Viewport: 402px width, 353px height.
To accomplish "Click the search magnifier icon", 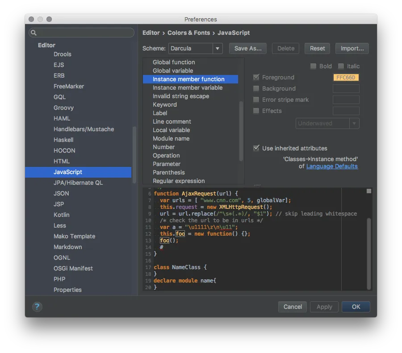I will click(x=33, y=33).
